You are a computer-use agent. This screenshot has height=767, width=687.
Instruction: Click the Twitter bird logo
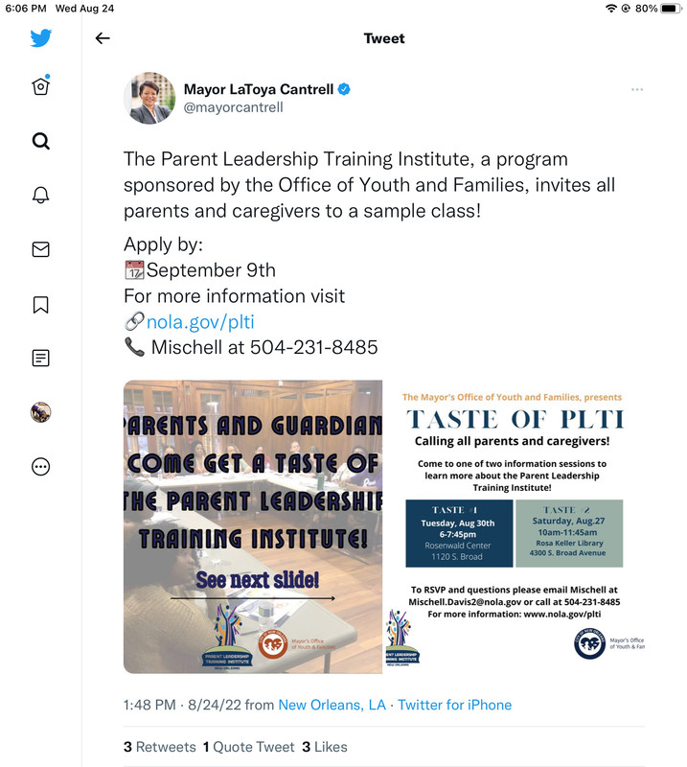pyautogui.click(x=41, y=38)
